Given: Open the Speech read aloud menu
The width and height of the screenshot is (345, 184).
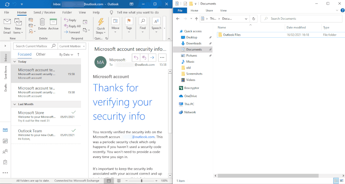Looking at the screenshot, I should tap(156, 25).
